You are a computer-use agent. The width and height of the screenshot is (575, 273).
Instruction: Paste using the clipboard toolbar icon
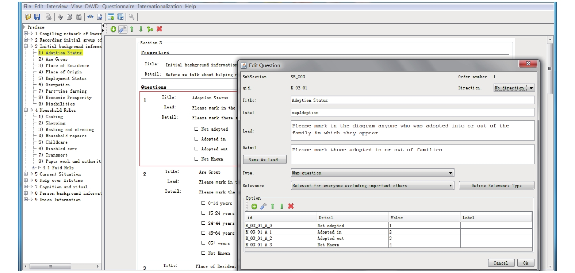78,17
